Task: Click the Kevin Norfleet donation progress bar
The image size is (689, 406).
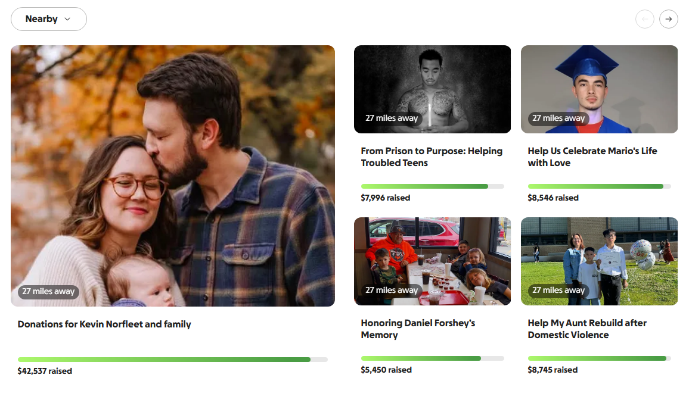Action: 173,360
